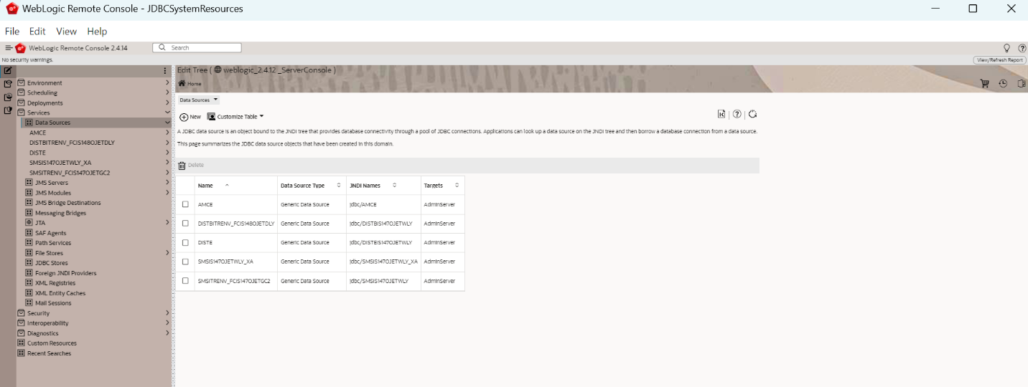Select Path Services in the tree

(x=53, y=243)
